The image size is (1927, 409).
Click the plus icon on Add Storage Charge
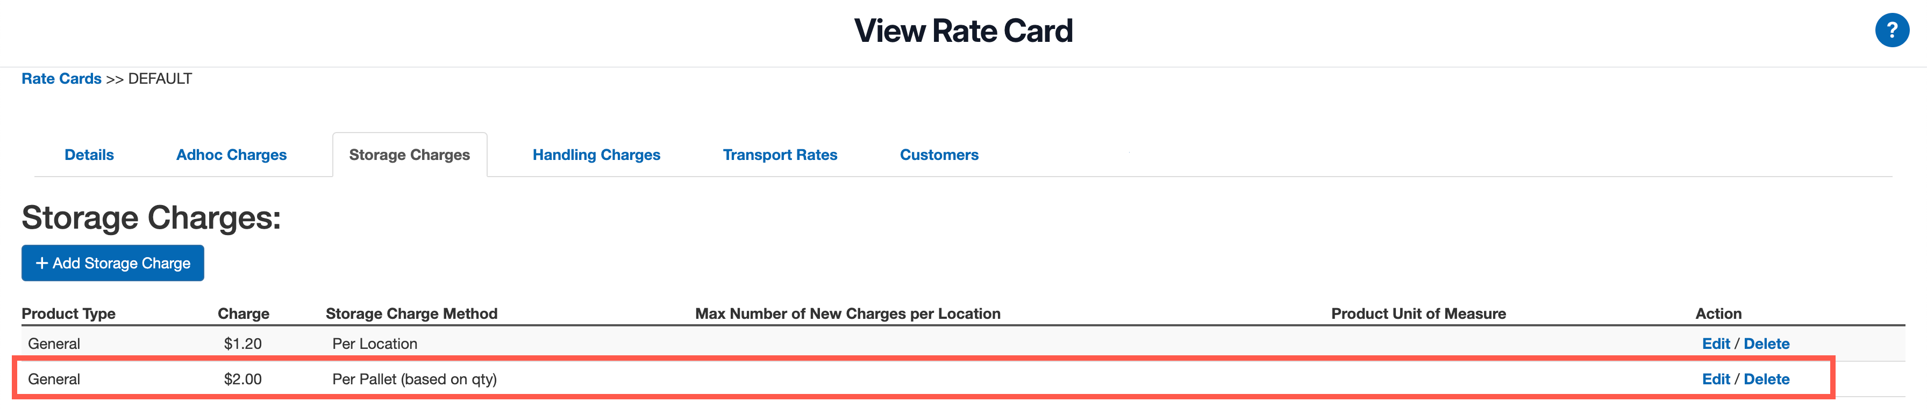point(41,262)
